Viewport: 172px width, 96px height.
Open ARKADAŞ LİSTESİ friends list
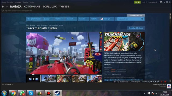coord(159,85)
